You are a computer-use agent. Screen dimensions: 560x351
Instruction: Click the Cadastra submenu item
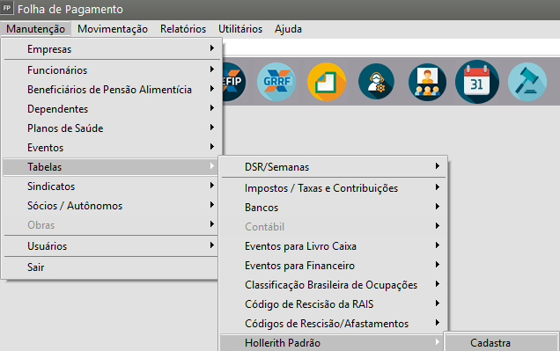(x=501, y=342)
